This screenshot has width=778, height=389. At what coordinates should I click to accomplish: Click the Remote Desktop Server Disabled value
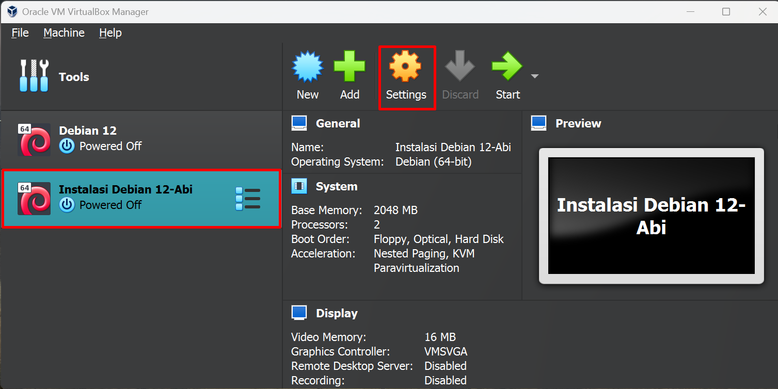point(446,366)
